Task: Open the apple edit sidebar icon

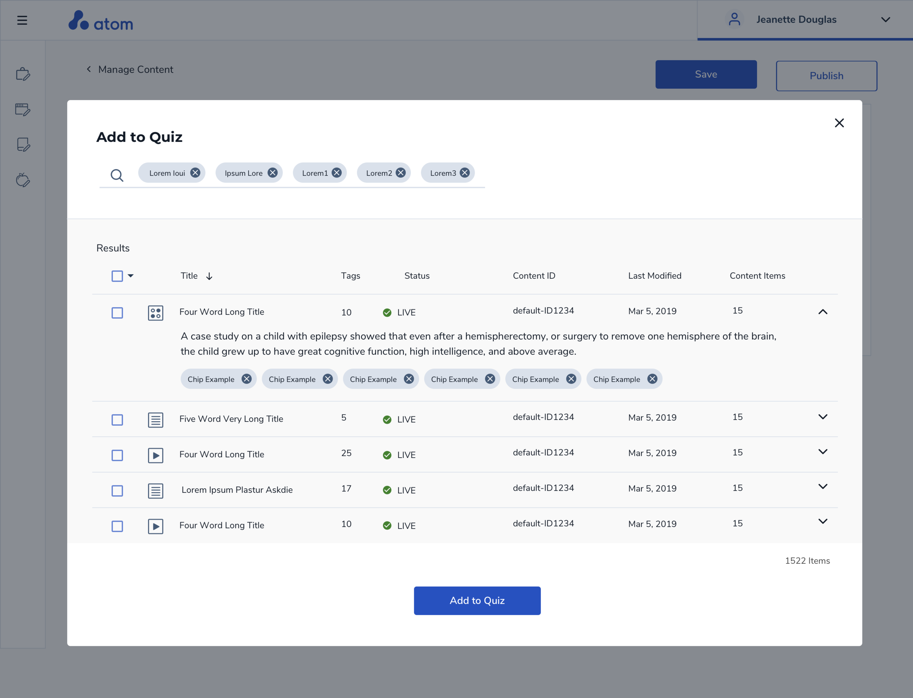Action: click(23, 180)
